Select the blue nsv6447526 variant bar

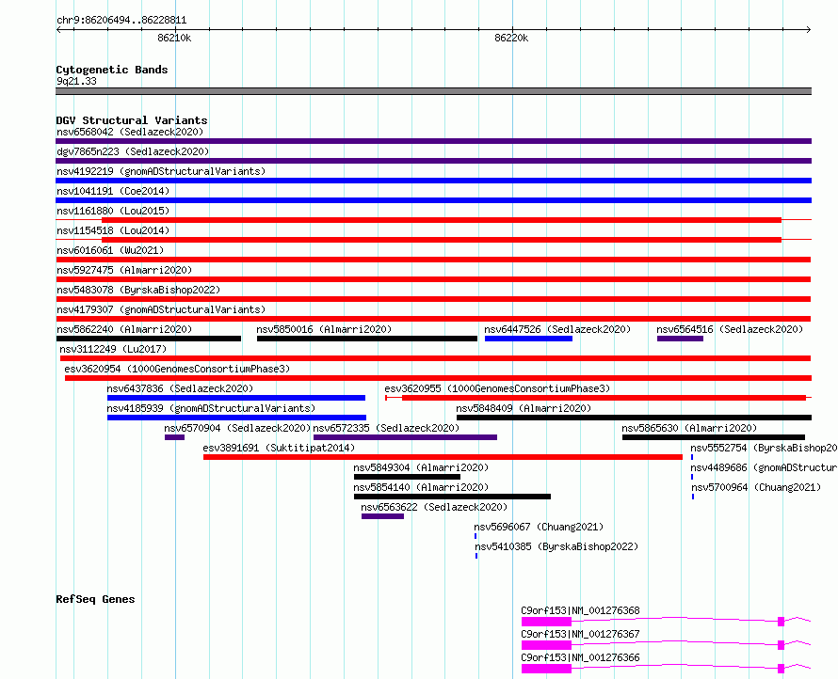[x=528, y=339]
